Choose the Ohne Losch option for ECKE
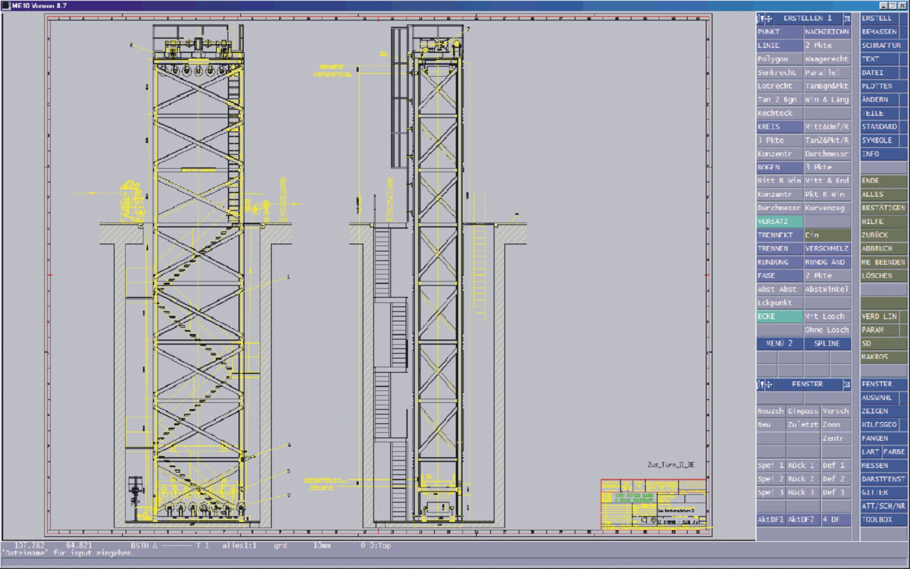 [827, 330]
